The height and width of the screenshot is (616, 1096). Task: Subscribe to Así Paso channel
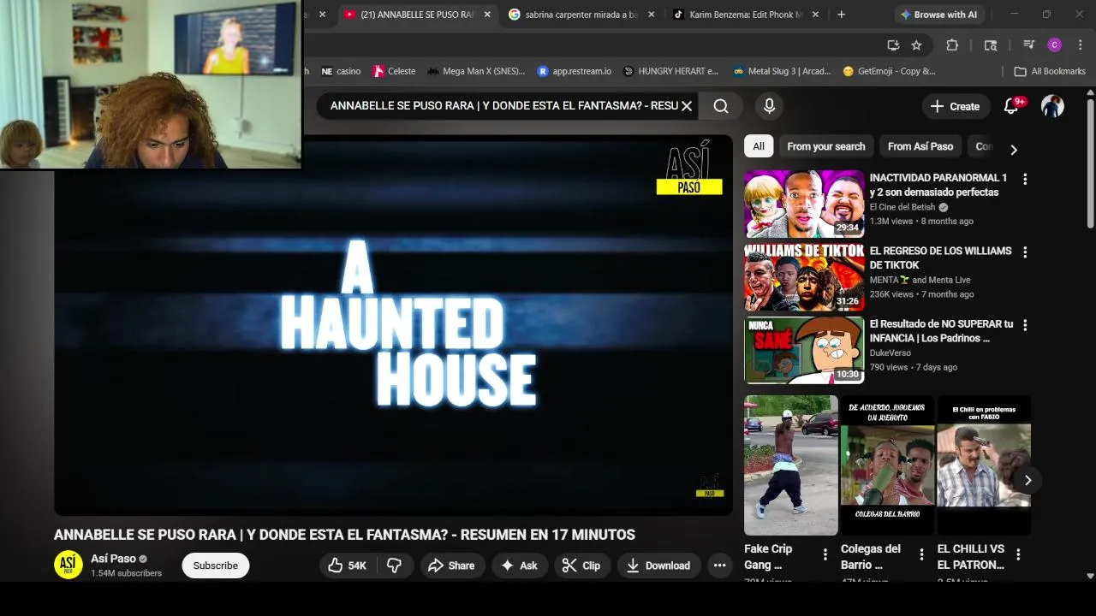pyautogui.click(x=216, y=566)
